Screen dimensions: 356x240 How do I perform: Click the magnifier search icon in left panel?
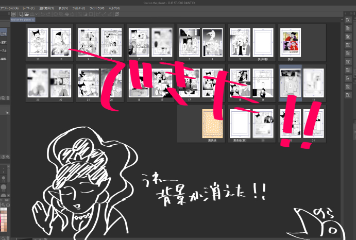click(x=8, y=157)
